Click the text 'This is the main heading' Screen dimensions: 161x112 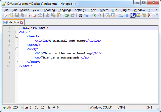[67, 53]
